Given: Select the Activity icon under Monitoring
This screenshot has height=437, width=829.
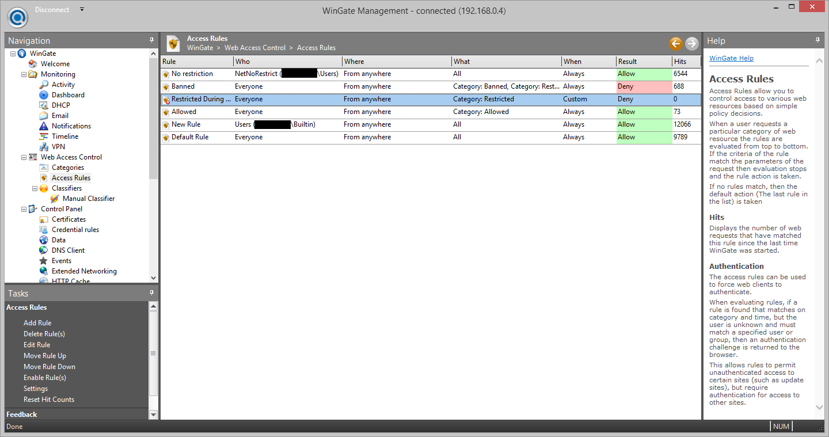Looking at the screenshot, I should [x=44, y=85].
